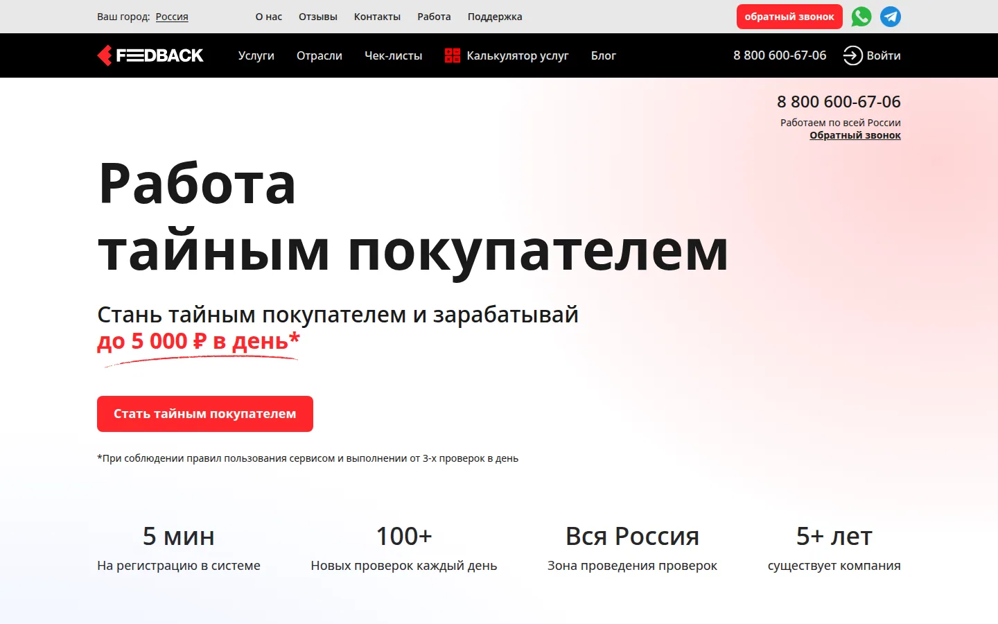Screen dimensions: 998x624
Task: Click the '100+' statistic
Action: (404, 536)
